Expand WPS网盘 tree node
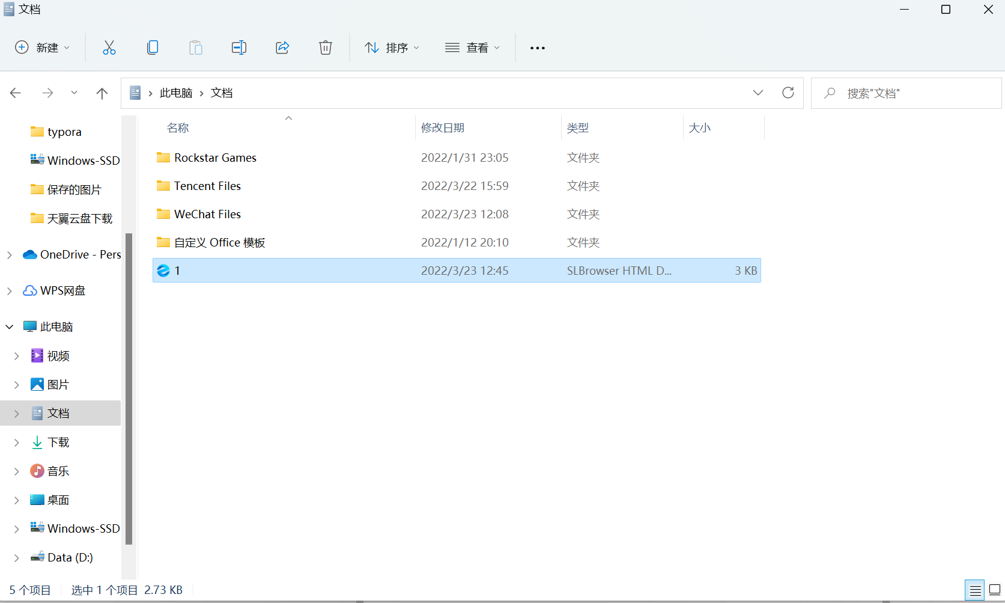1005x603 pixels. (x=9, y=291)
